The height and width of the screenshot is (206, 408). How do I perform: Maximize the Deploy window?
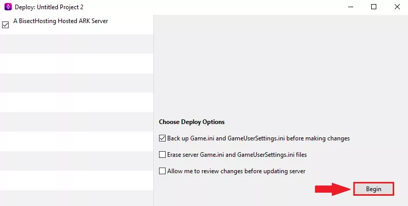pos(374,7)
